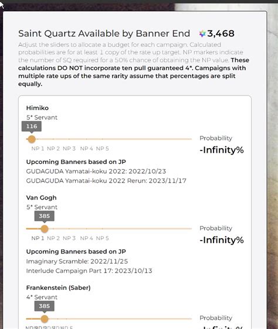Click the far right end of Himiko's slider track

pos(191,139)
